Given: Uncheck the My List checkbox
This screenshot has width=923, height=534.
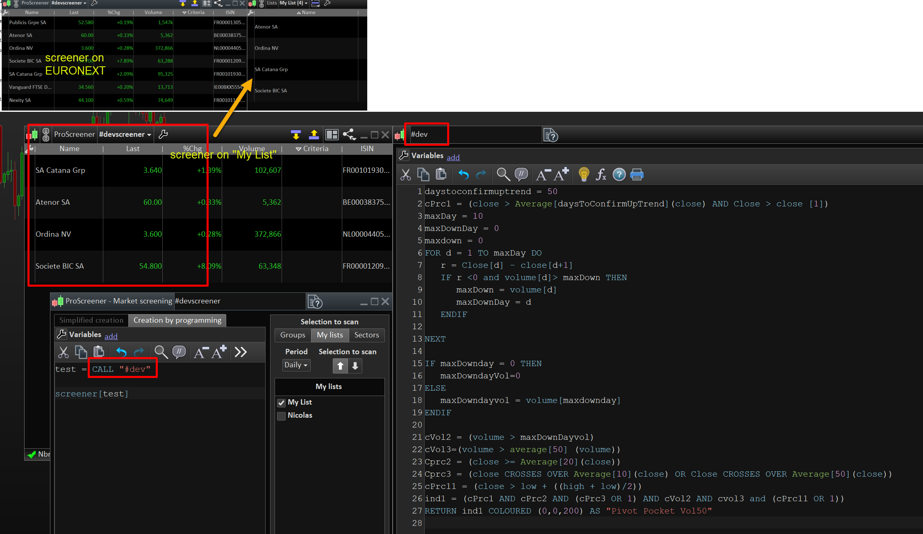Looking at the screenshot, I should 282,403.
